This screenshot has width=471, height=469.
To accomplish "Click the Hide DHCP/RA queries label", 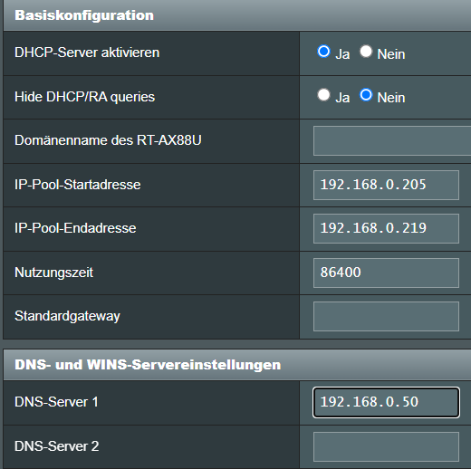I will (x=84, y=97).
